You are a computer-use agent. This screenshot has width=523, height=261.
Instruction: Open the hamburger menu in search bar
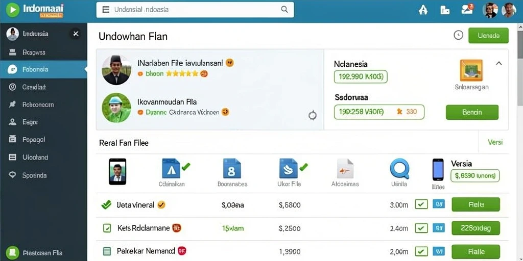pos(106,10)
